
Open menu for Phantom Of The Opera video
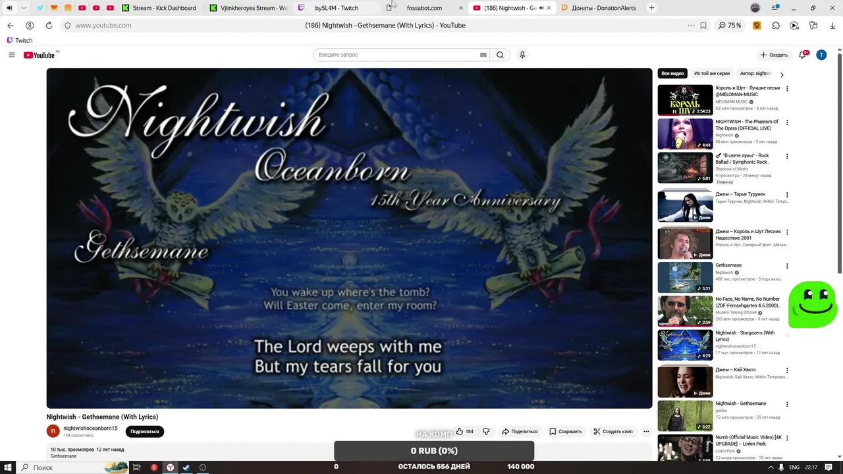click(787, 122)
